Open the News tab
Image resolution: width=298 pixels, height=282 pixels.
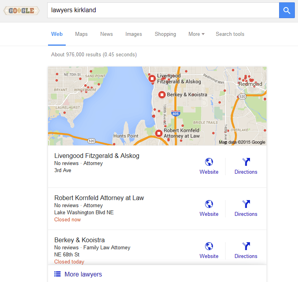(106, 34)
